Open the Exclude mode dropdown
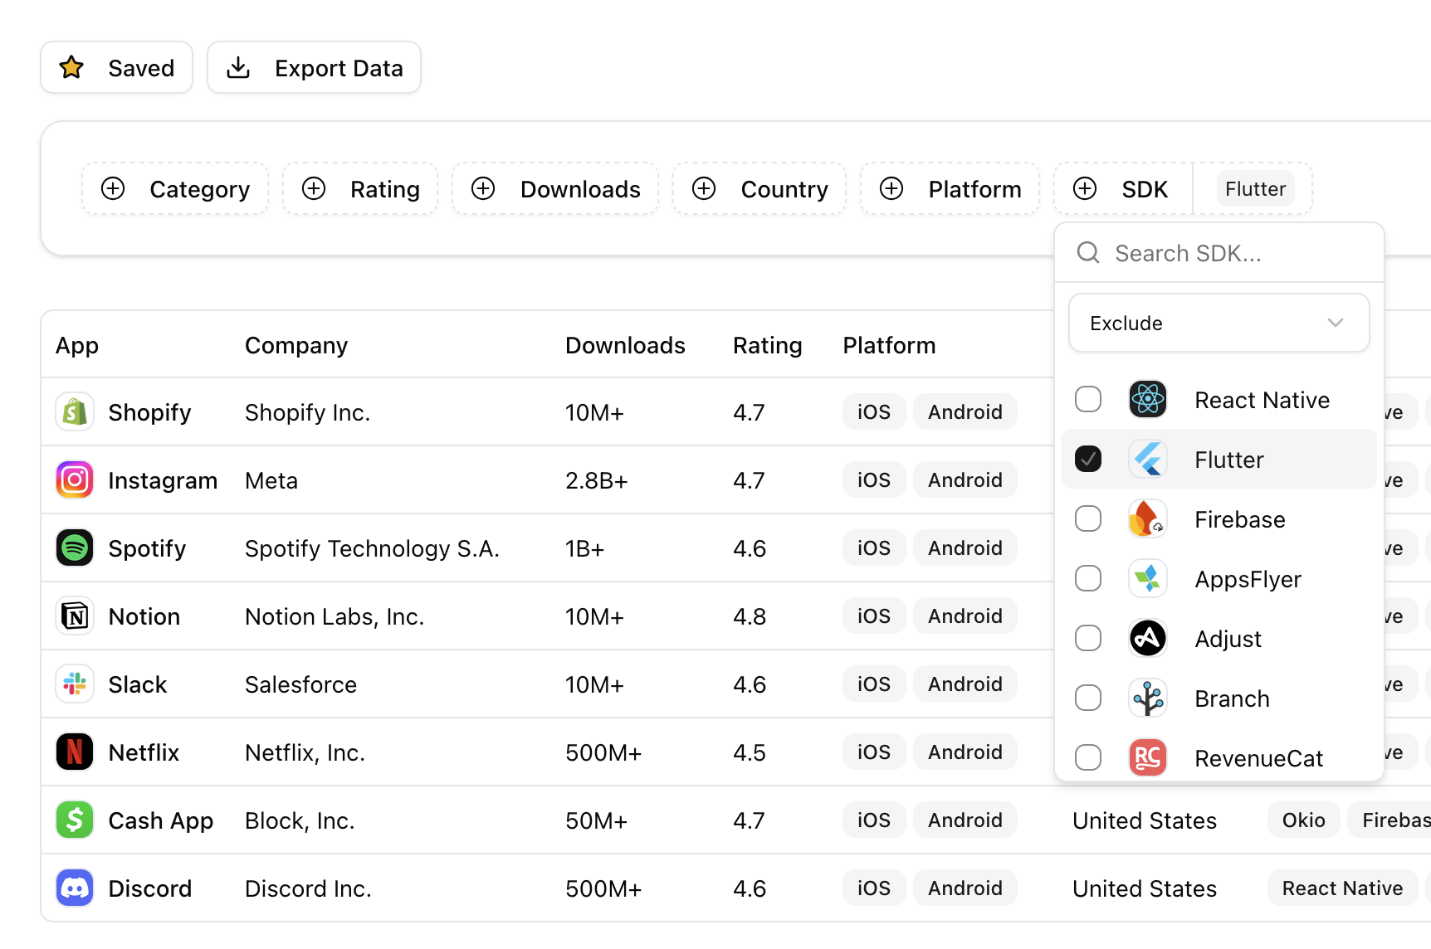 (1219, 323)
